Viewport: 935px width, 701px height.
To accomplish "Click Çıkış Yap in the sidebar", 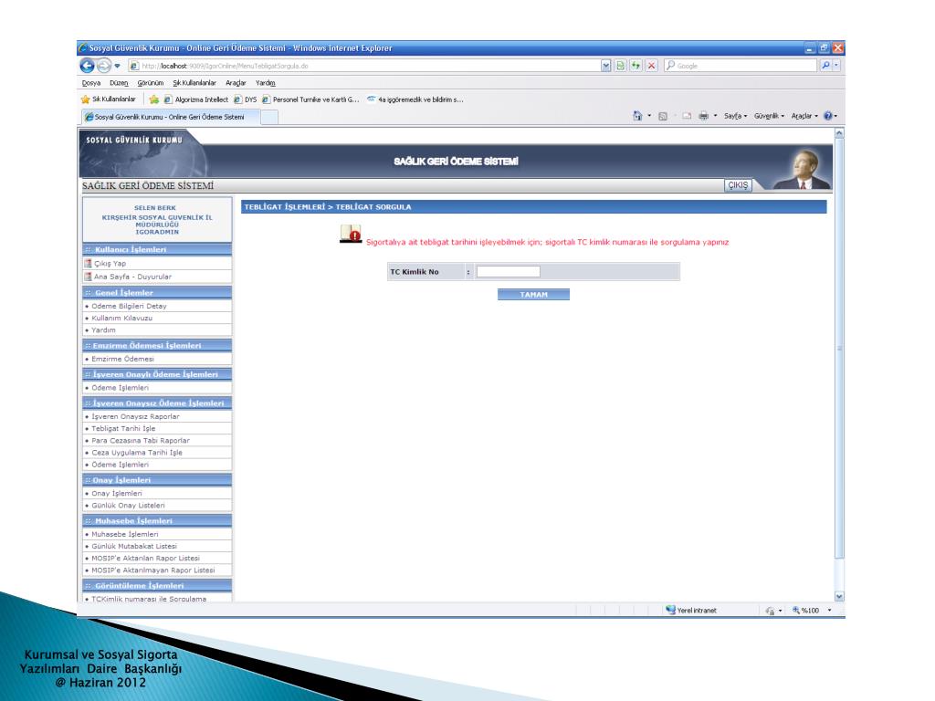I will [x=110, y=264].
